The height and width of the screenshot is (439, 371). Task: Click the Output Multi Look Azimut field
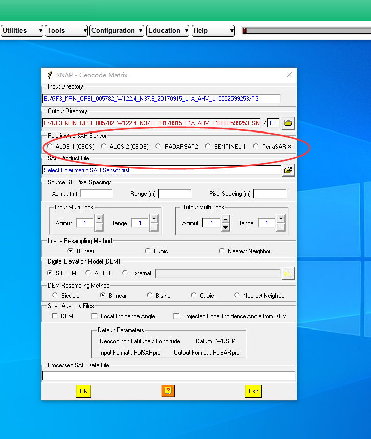click(212, 223)
